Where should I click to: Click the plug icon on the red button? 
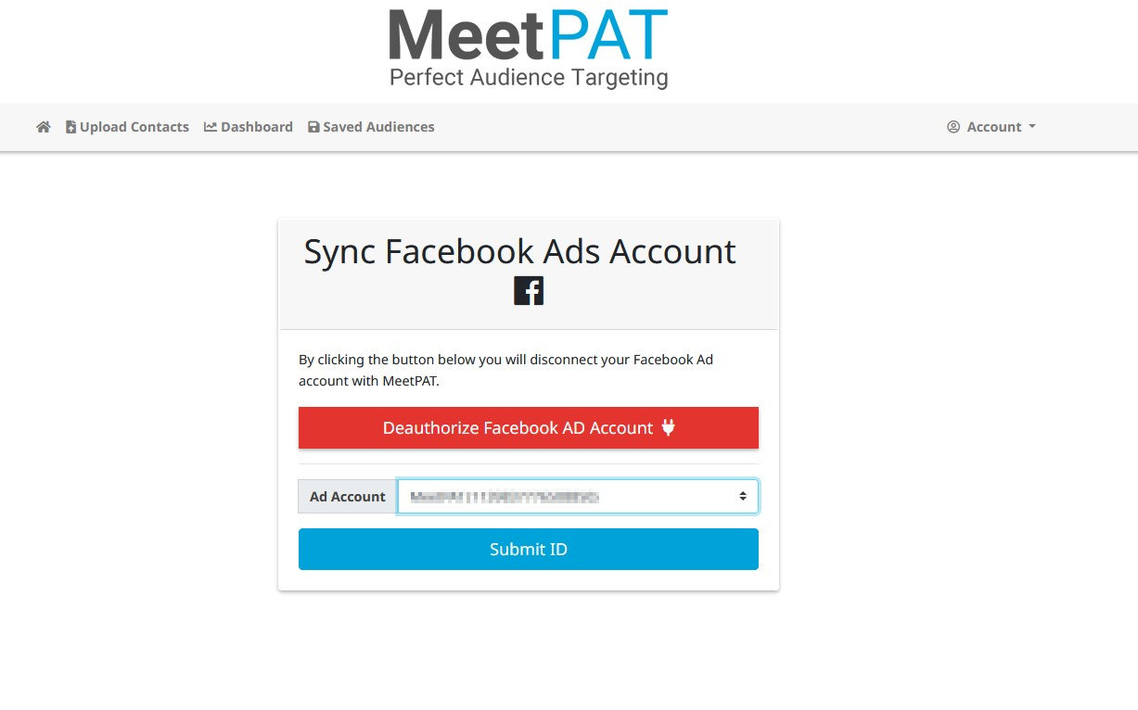tap(669, 427)
